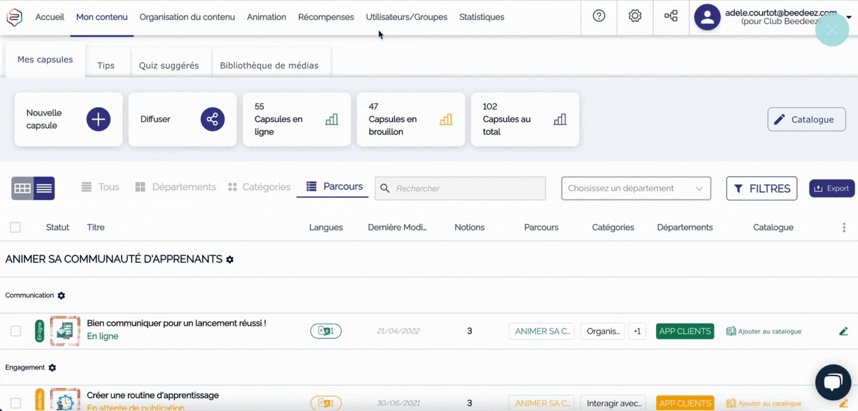Open the help question mark icon
Viewport: 858px width, 411px height.
pos(599,17)
